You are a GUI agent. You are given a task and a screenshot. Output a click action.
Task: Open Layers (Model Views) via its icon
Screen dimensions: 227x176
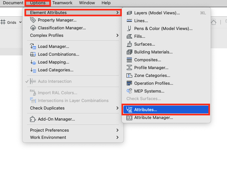[x=129, y=13]
